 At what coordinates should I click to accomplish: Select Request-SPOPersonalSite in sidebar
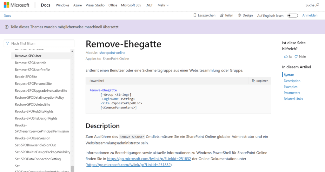pos(33,83)
